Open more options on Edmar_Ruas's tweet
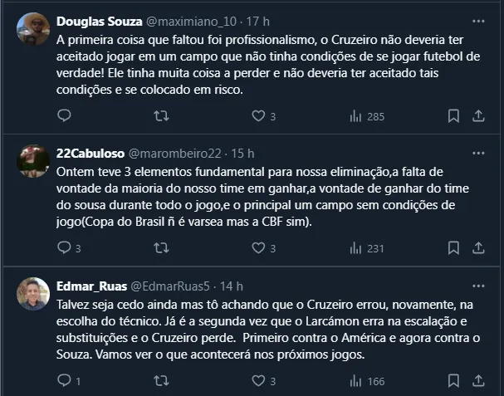 [478, 286]
